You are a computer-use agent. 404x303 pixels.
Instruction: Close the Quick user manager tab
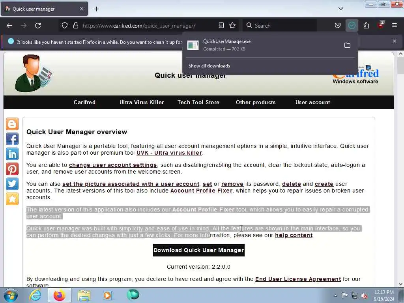(x=82, y=9)
